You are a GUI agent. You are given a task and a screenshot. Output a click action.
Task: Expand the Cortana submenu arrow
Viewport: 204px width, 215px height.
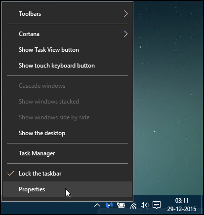[x=125, y=34]
